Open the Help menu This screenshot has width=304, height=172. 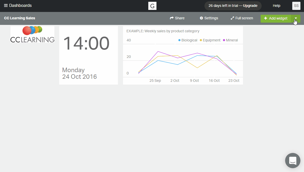[x=276, y=6]
